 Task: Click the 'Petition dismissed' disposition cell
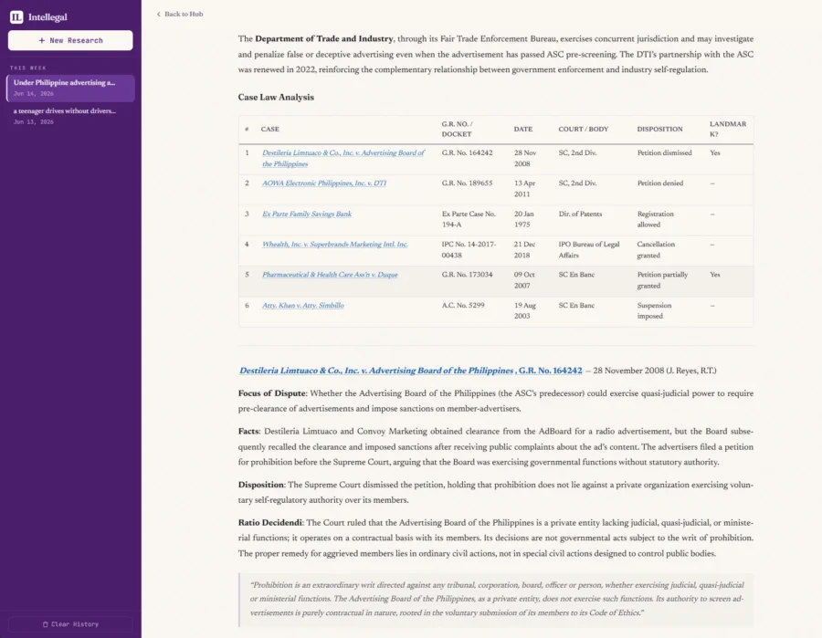[664, 153]
